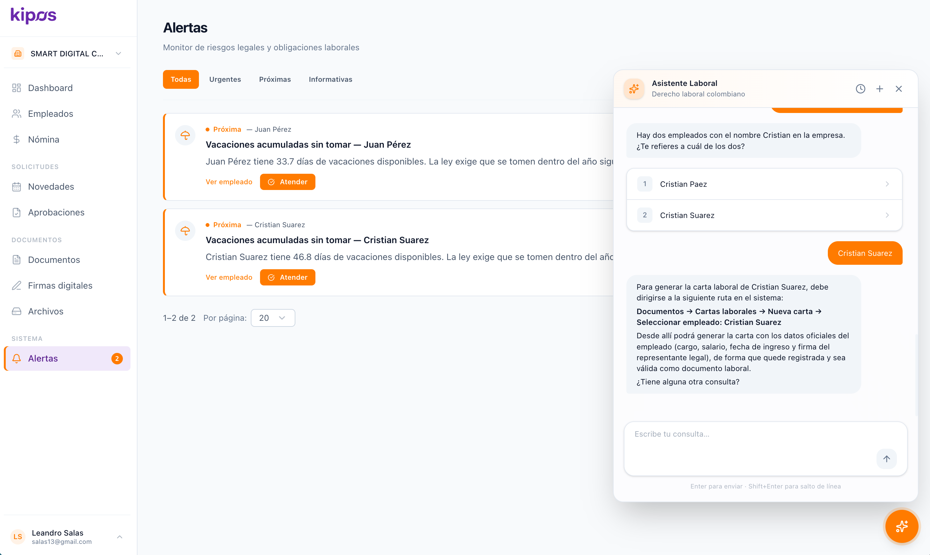The width and height of the screenshot is (930, 555).
Task: Switch to Urgentes tab
Action: (225, 79)
